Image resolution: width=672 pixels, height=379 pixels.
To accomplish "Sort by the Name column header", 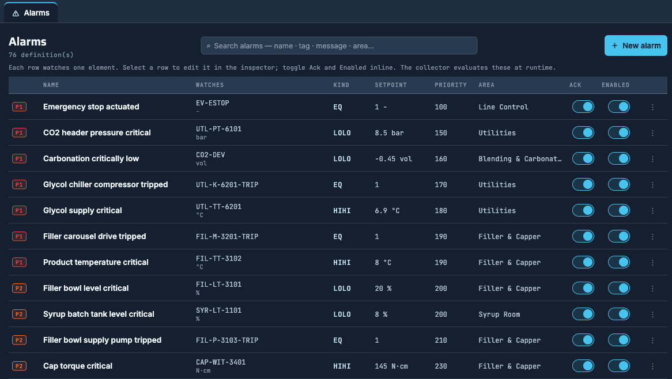I will coord(51,85).
